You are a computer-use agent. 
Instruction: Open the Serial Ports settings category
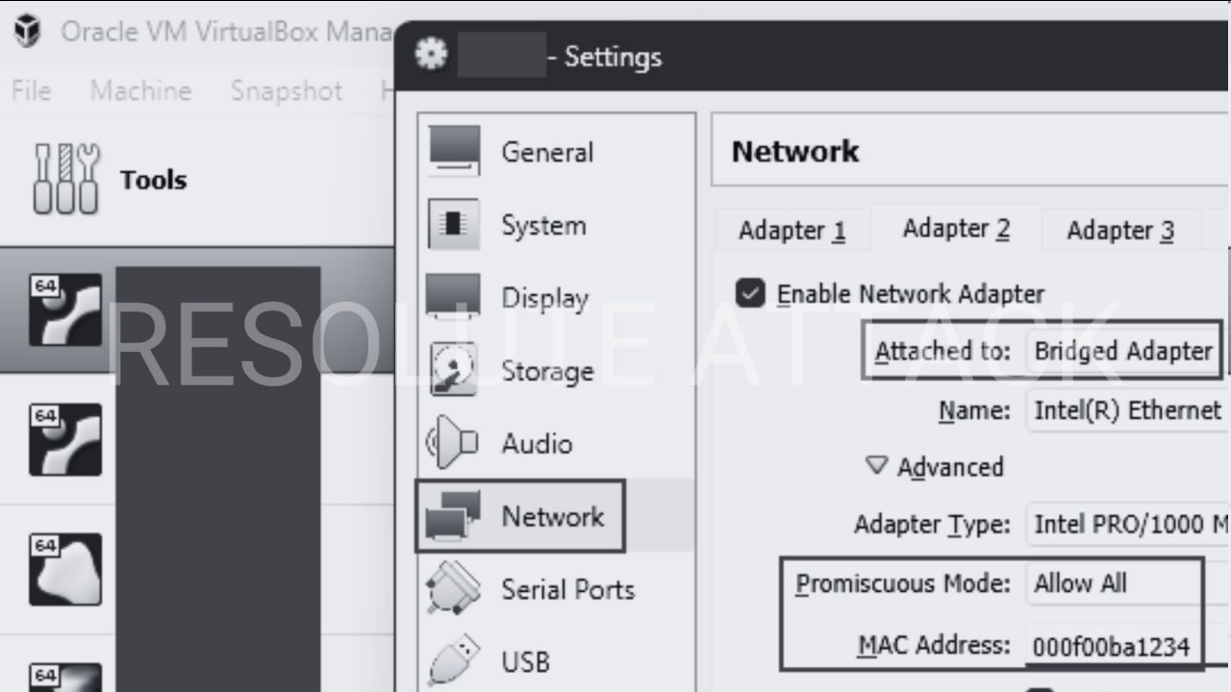coord(556,589)
